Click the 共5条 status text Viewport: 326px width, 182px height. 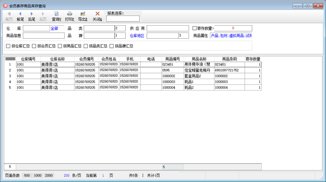[133, 176]
